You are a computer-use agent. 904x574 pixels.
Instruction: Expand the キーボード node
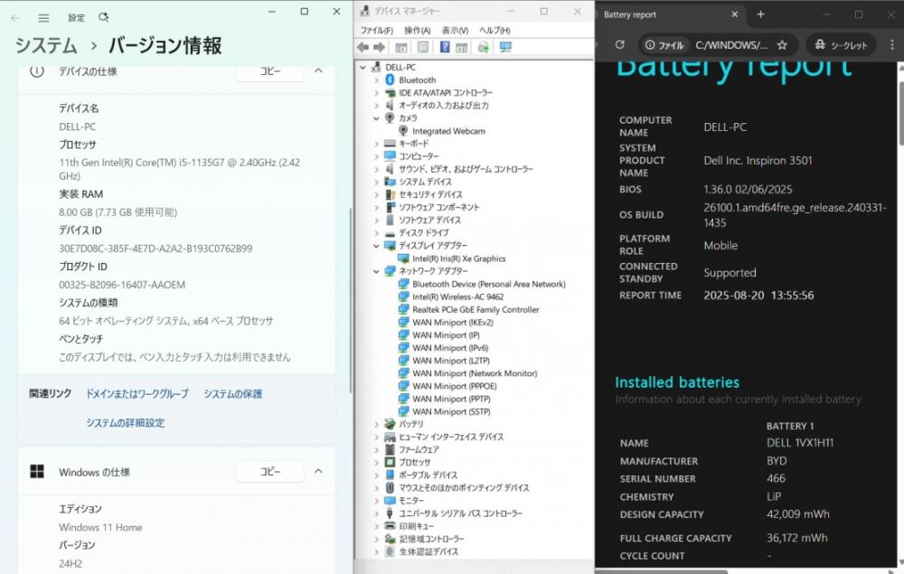(x=376, y=144)
